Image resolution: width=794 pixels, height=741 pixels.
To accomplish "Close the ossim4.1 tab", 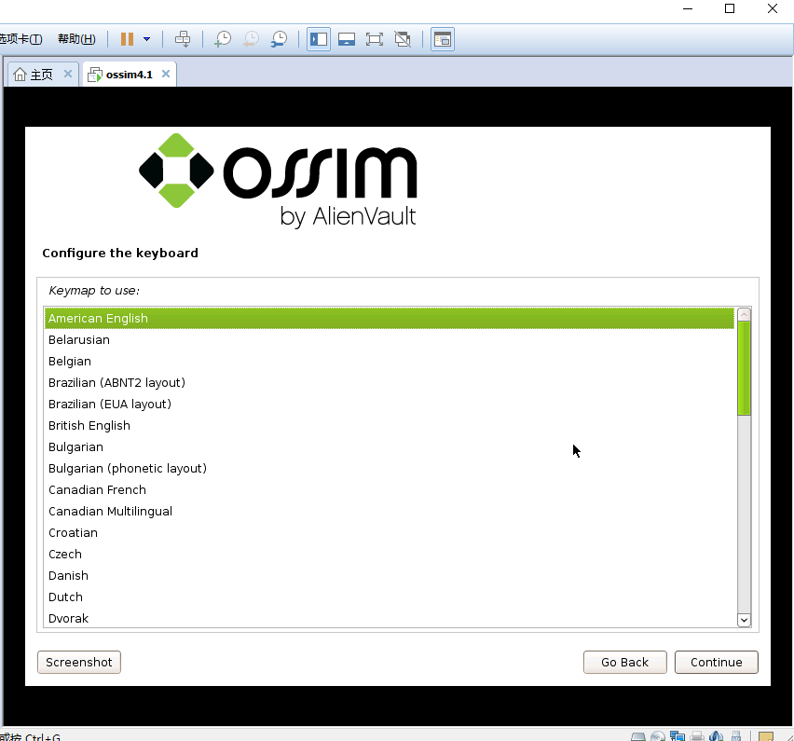I will (166, 74).
